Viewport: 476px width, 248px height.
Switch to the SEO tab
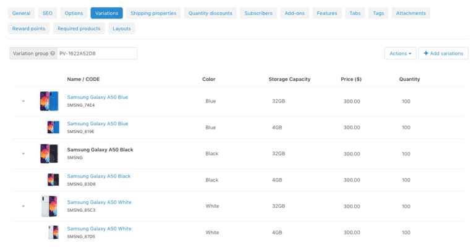[x=48, y=13]
